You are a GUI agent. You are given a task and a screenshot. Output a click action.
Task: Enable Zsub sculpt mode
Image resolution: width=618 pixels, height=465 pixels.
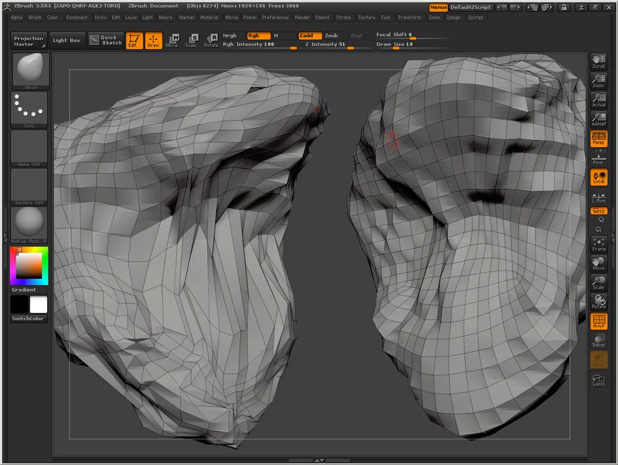pyautogui.click(x=331, y=35)
